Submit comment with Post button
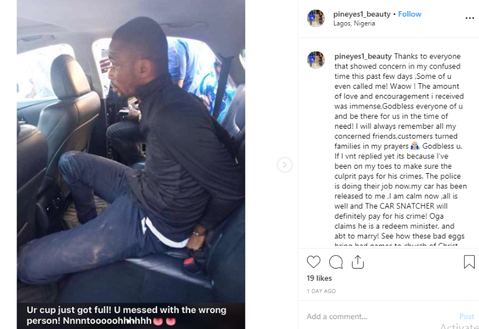479x329 pixels. [x=467, y=317]
